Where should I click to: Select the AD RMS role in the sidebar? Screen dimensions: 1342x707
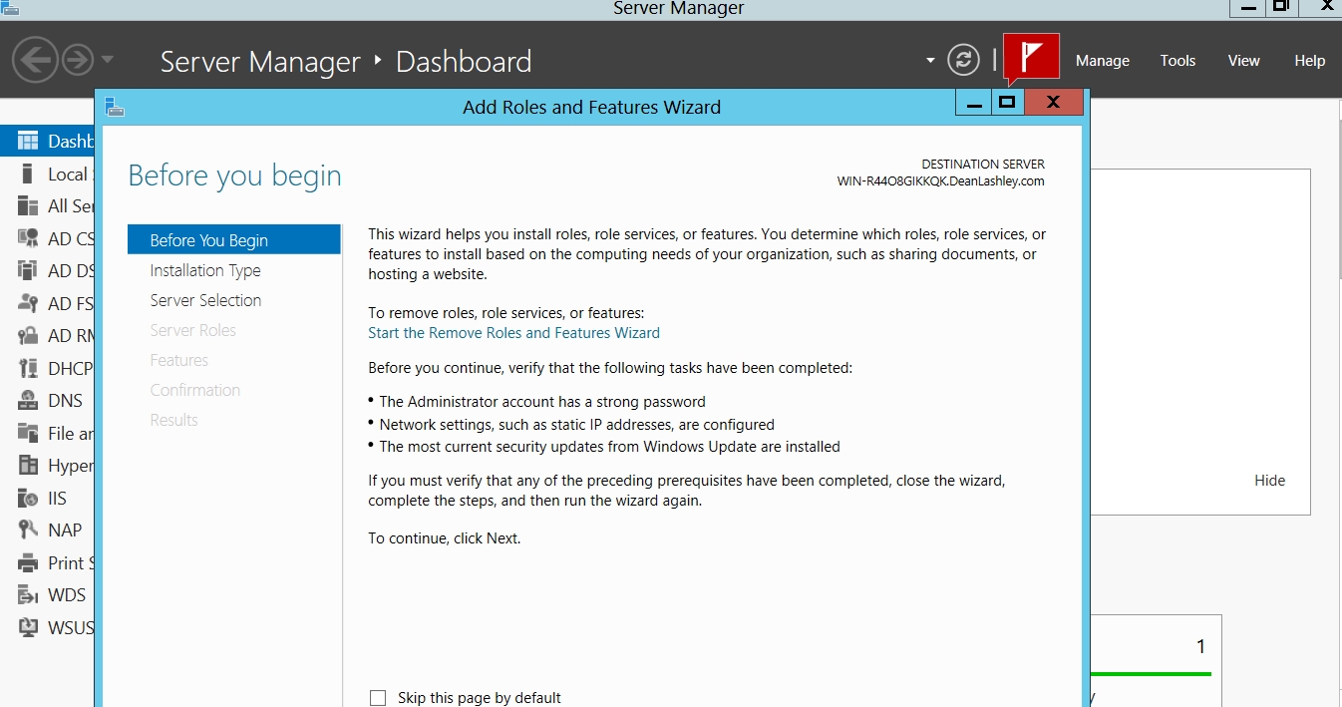48,335
